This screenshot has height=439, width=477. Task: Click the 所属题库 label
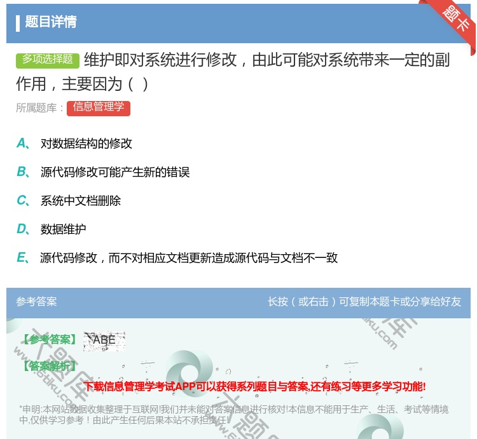pos(39,108)
